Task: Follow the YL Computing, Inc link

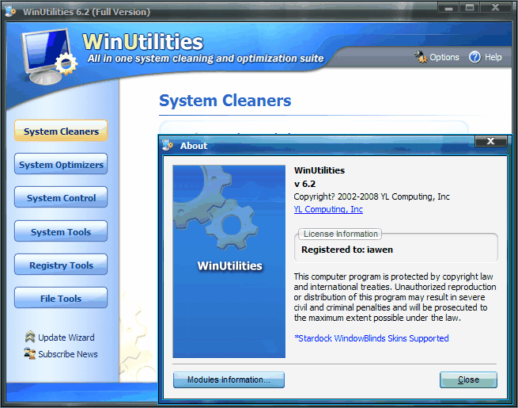Action: point(328,209)
